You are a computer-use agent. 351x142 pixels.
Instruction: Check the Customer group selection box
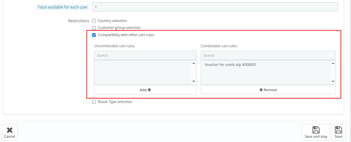(x=94, y=28)
